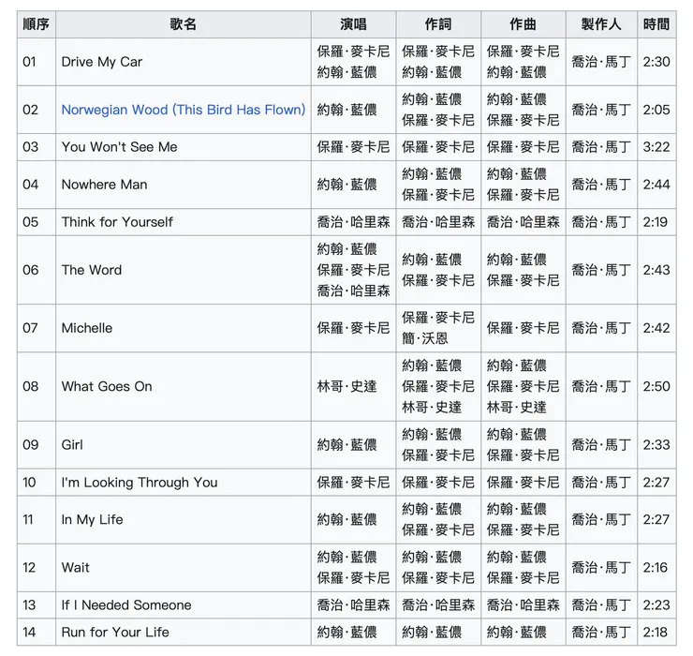Select the Think for Yourself title
The width and height of the screenshot is (693, 656).
117,222
